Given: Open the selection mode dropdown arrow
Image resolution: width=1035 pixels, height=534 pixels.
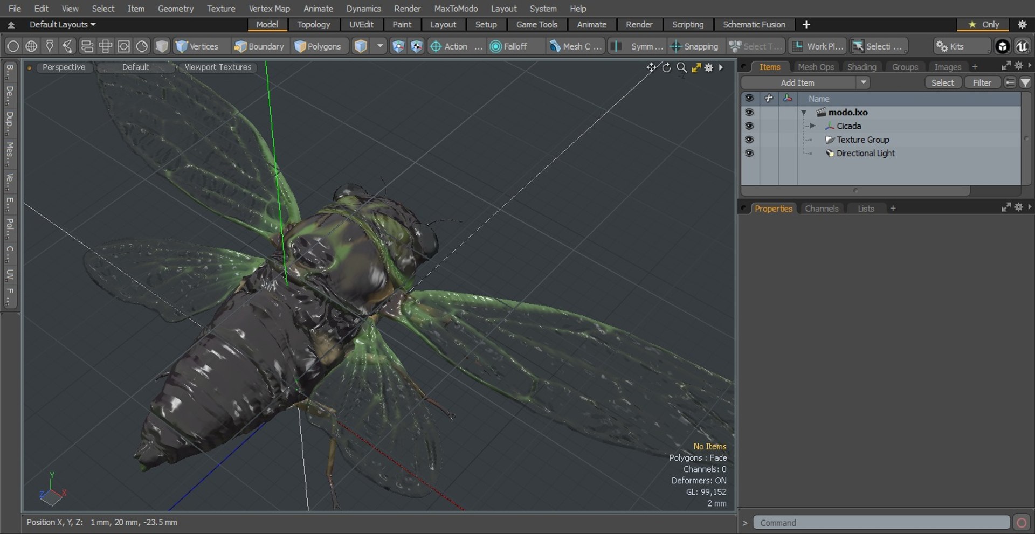Looking at the screenshot, I should tap(379, 46).
